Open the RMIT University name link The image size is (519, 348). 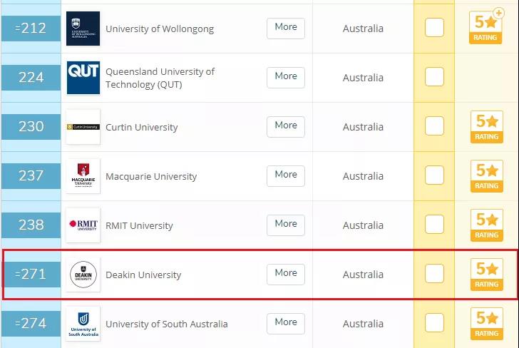139,225
